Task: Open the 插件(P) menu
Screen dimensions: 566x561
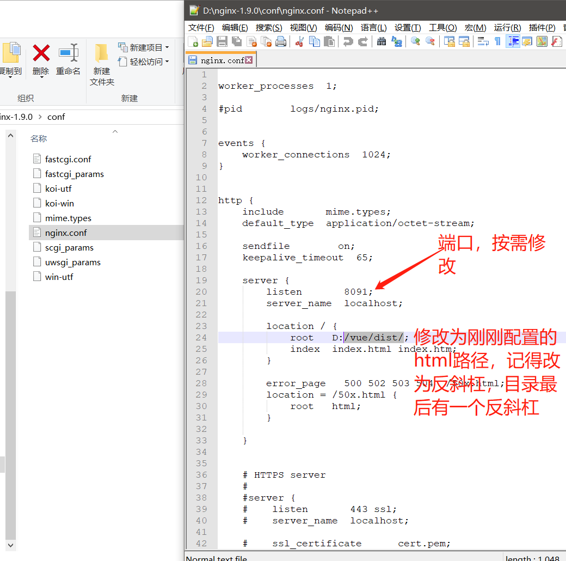Action: tap(542, 28)
